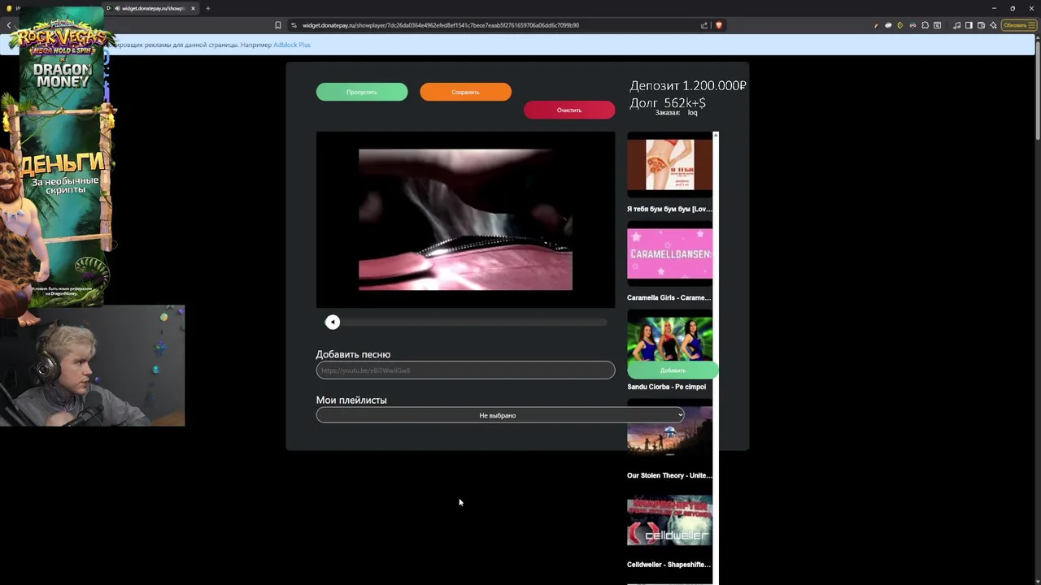Click the pencil extension icon in toolbar

coord(876,25)
